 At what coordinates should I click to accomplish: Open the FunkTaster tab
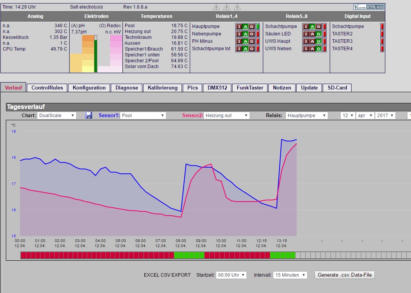[250, 88]
